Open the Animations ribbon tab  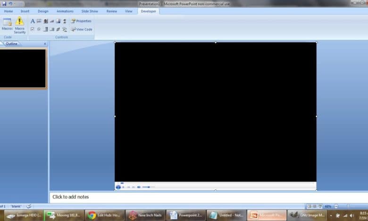pos(65,11)
